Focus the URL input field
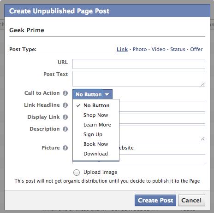The image size is (214, 213). click(x=139, y=64)
